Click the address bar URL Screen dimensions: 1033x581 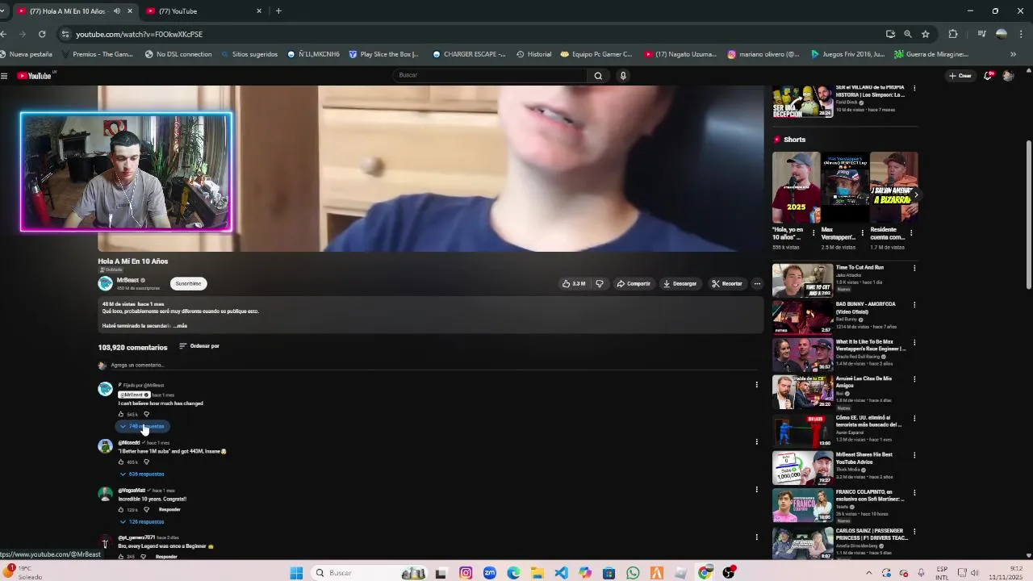tap(139, 35)
